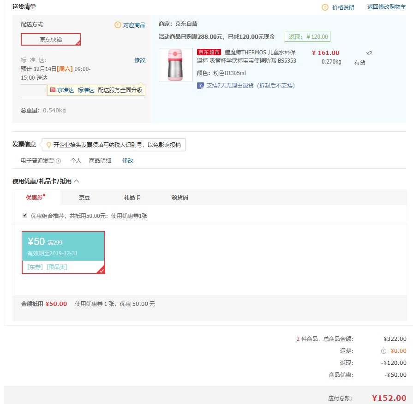Click the 返现 ¥120.00 cashback badge
Image resolution: width=413 pixels, height=404 pixels.
coord(307,36)
